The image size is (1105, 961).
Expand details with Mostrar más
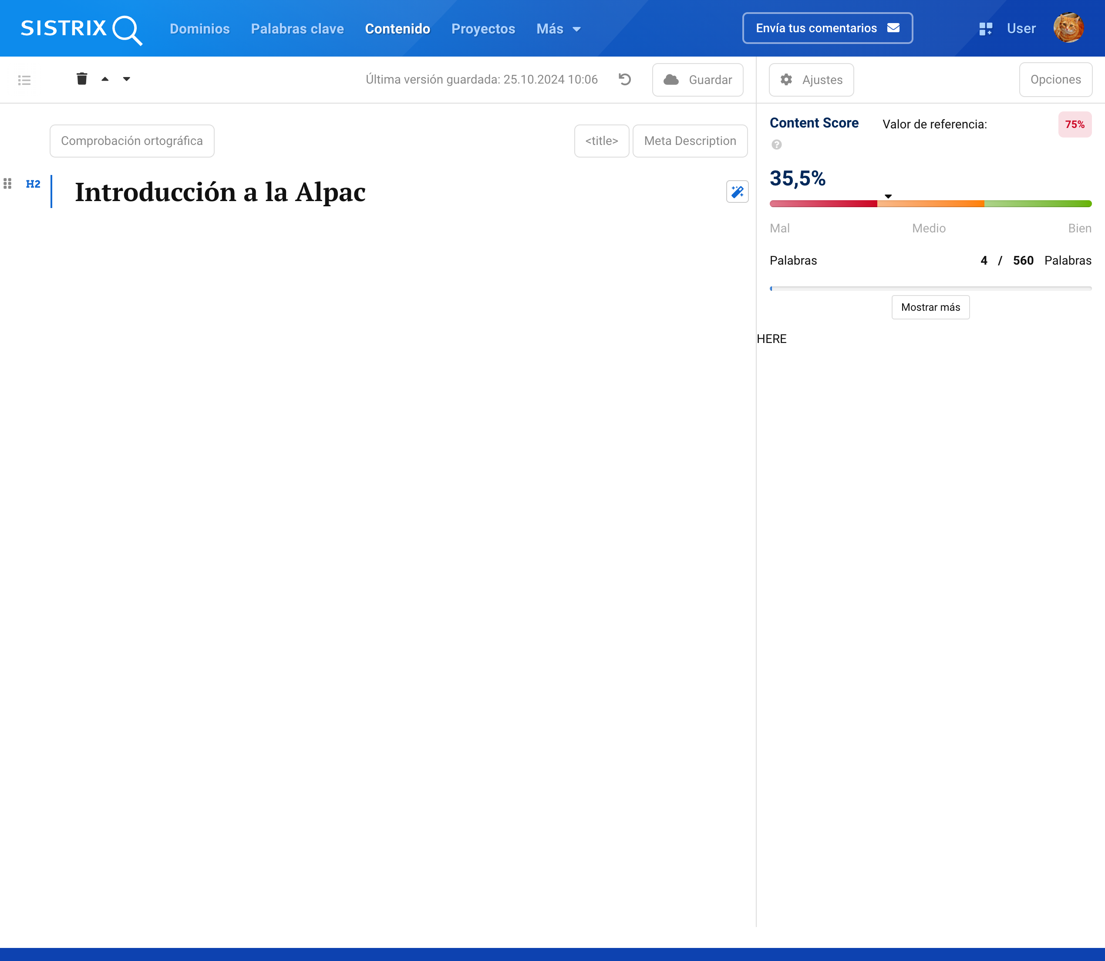(x=930, y=307)
